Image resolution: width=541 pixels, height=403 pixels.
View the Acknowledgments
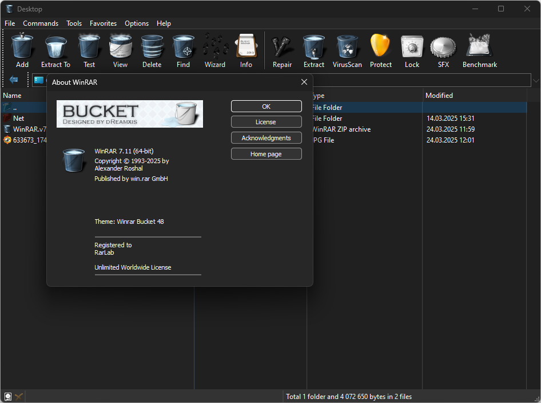coord(266,138)
